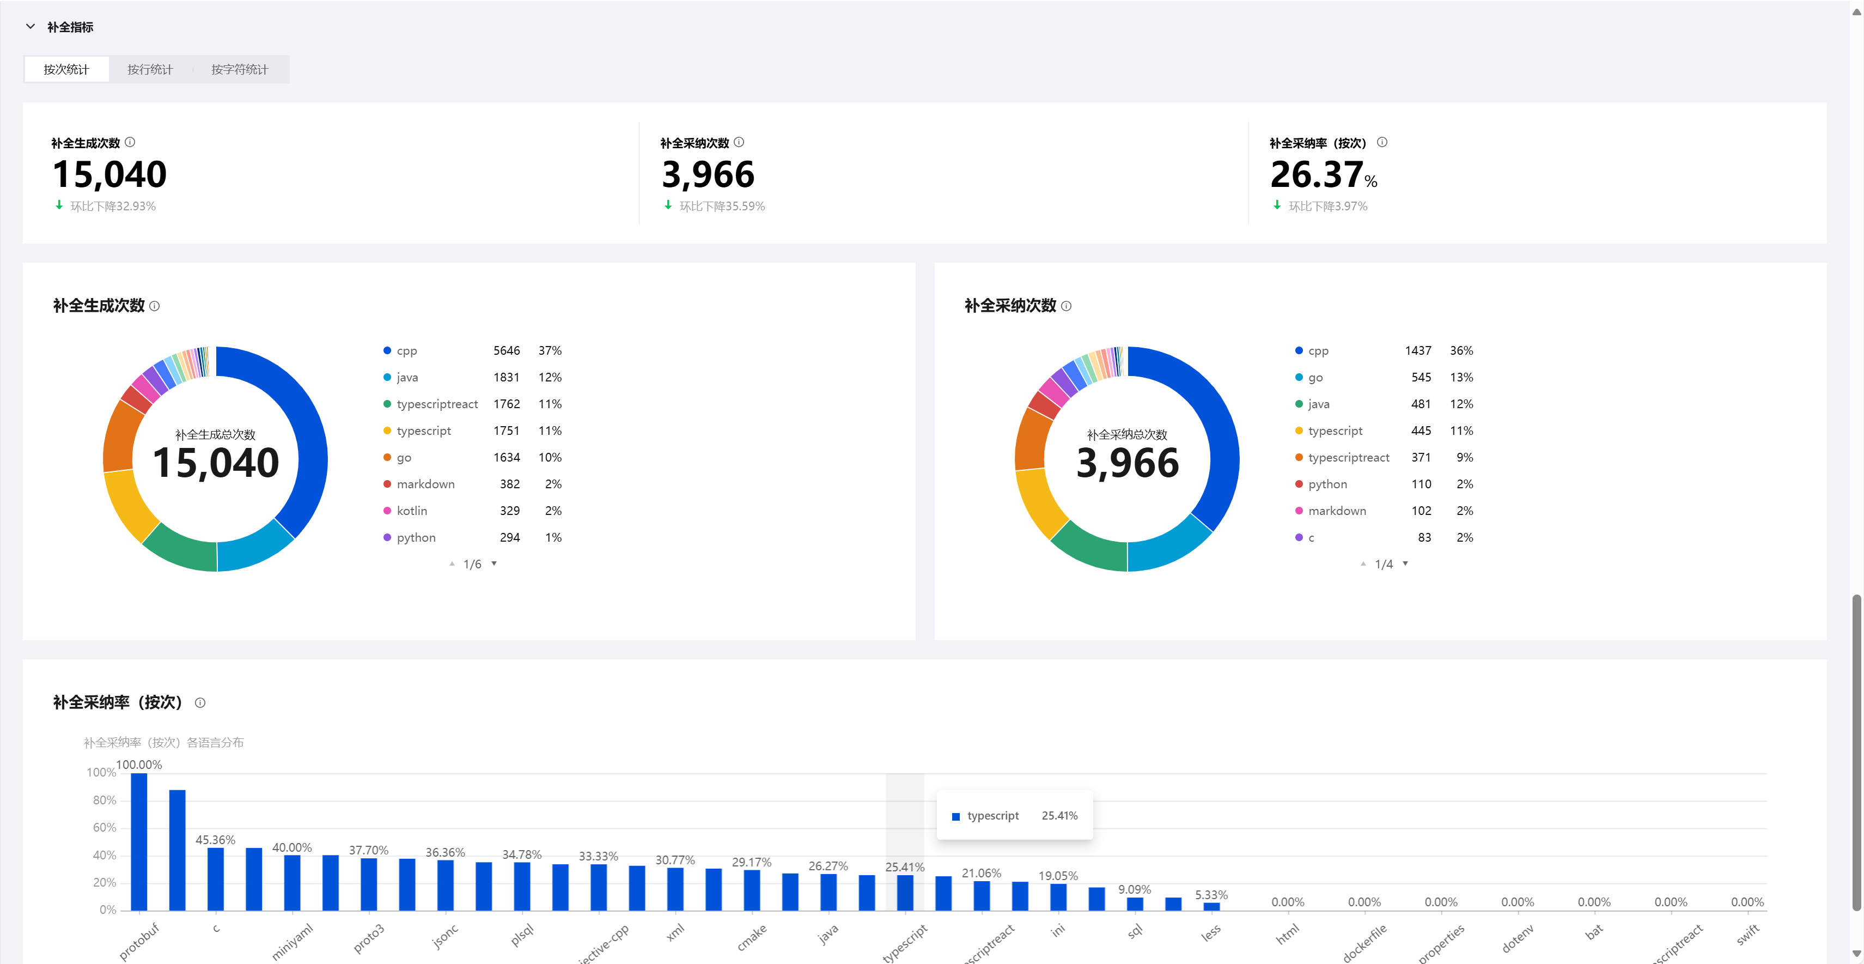
Task: Click info icon on 补全采纳次数 donut chart title
Action: 1067,306
